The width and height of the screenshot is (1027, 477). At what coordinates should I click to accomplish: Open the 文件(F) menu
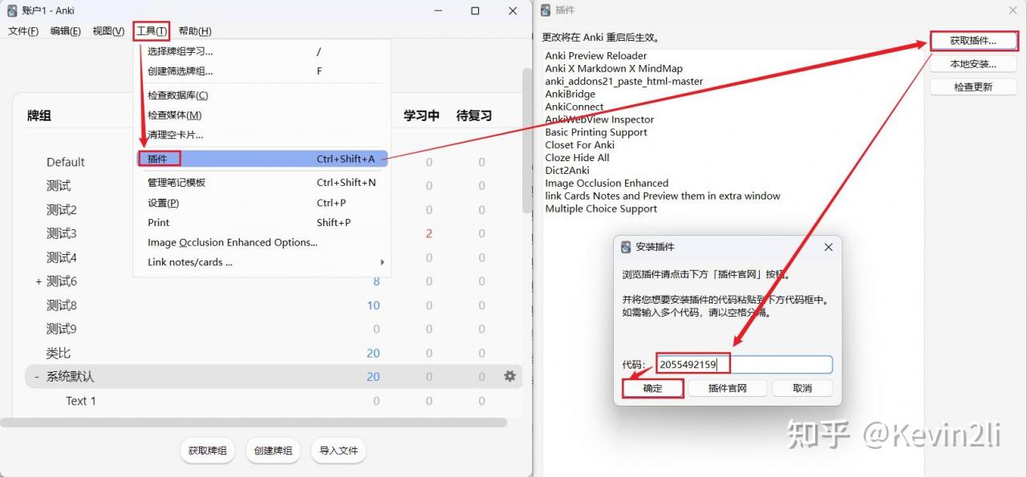(23, 31)
